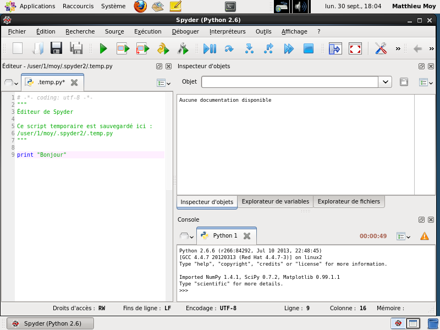Open the Exécution menu
440x330 pixels.
point(147,31)
